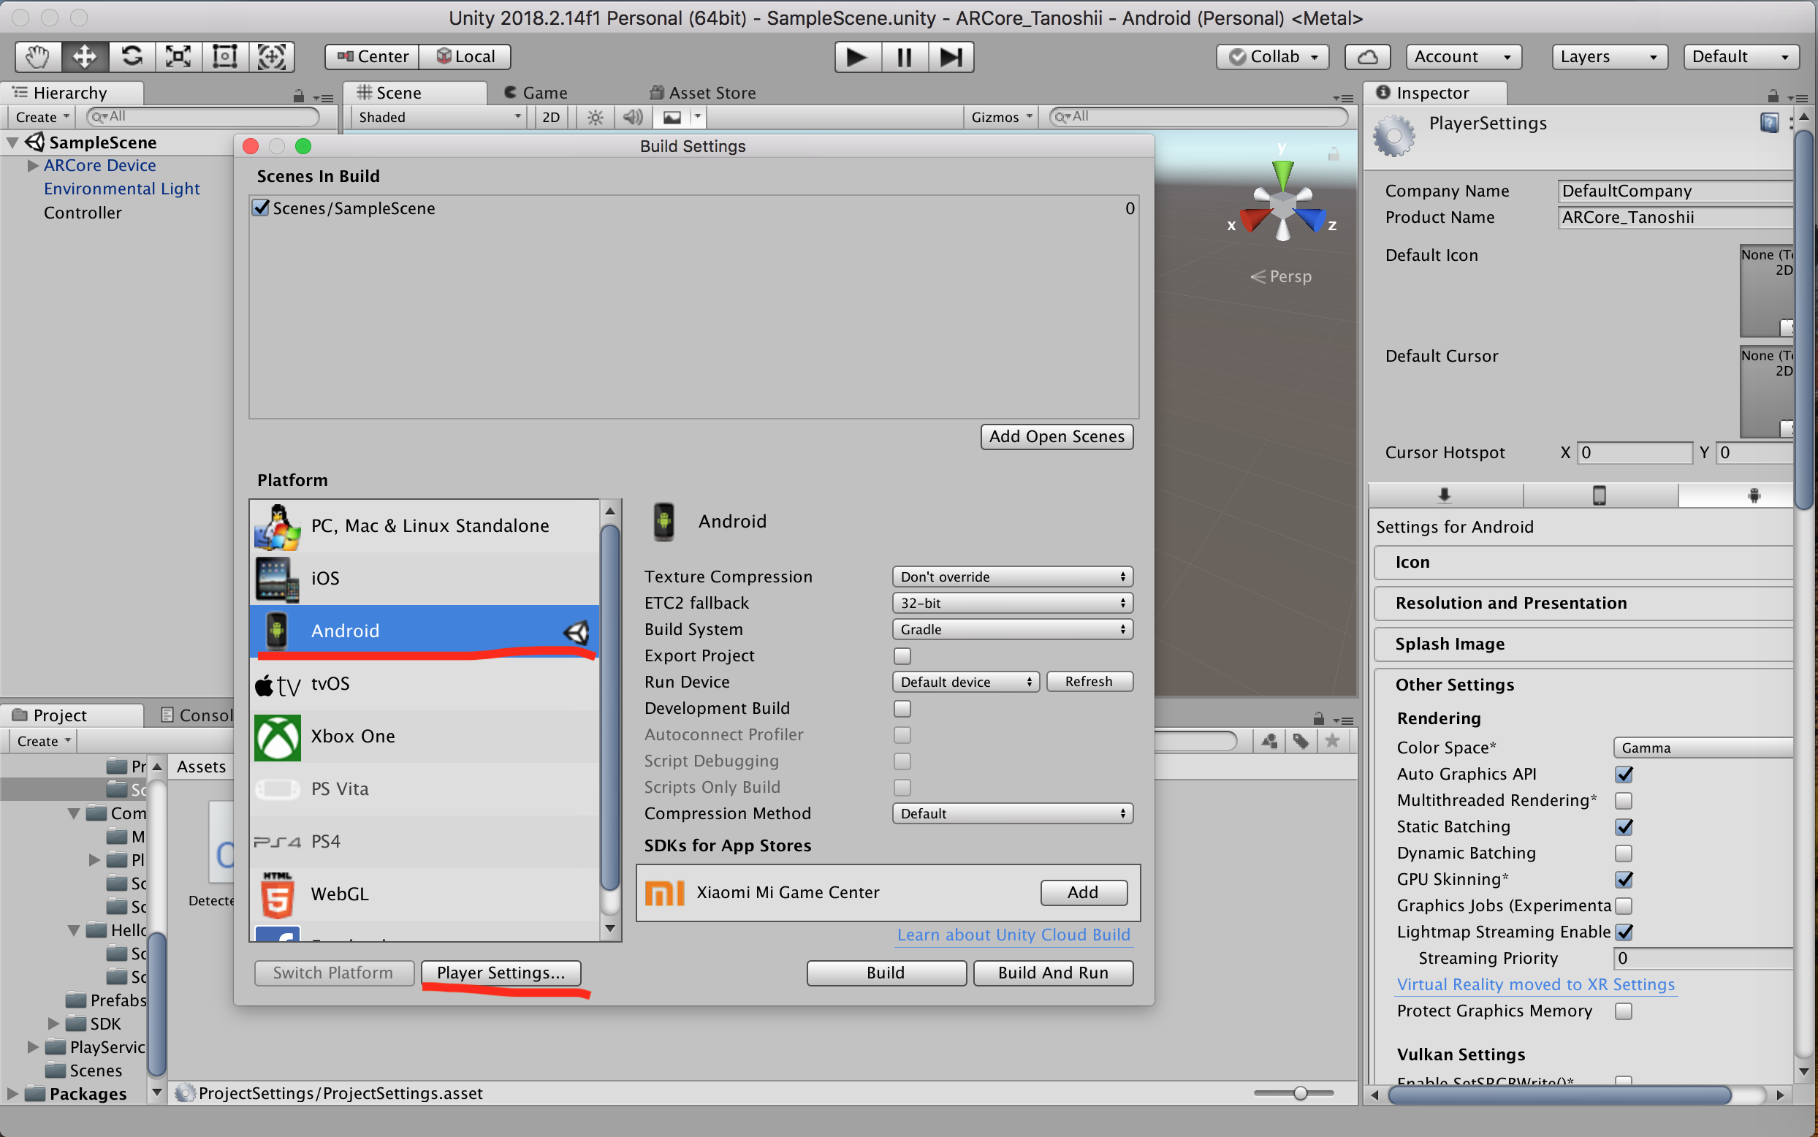Open Texture Compression dropdown

(1011, 577)
